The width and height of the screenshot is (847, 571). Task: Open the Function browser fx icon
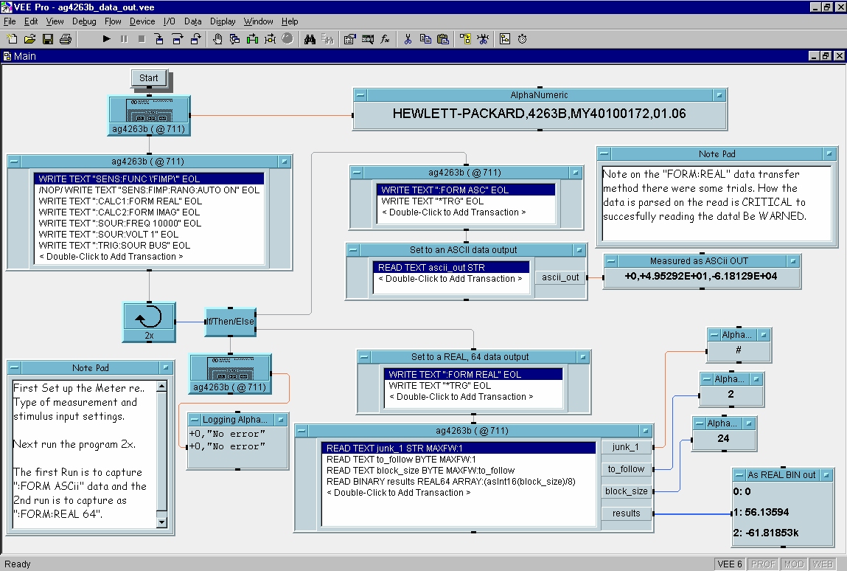click(385, 39)
